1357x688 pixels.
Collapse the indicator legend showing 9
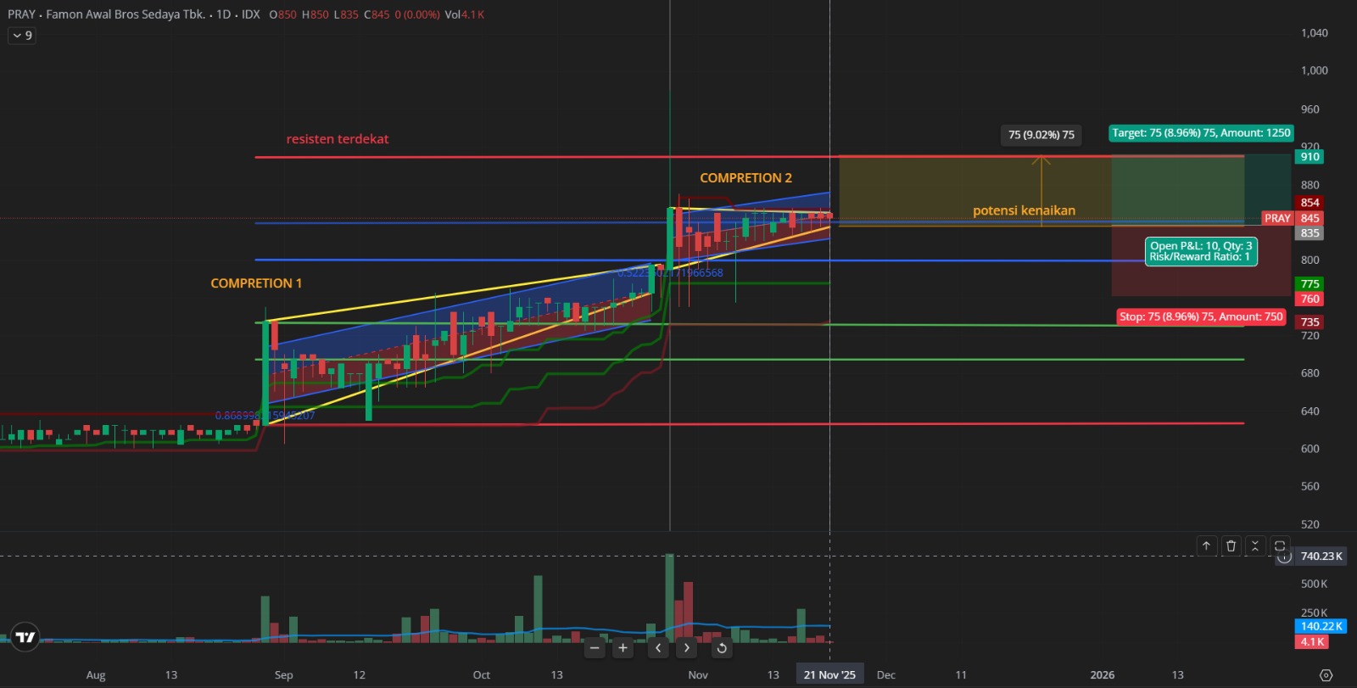22,36
